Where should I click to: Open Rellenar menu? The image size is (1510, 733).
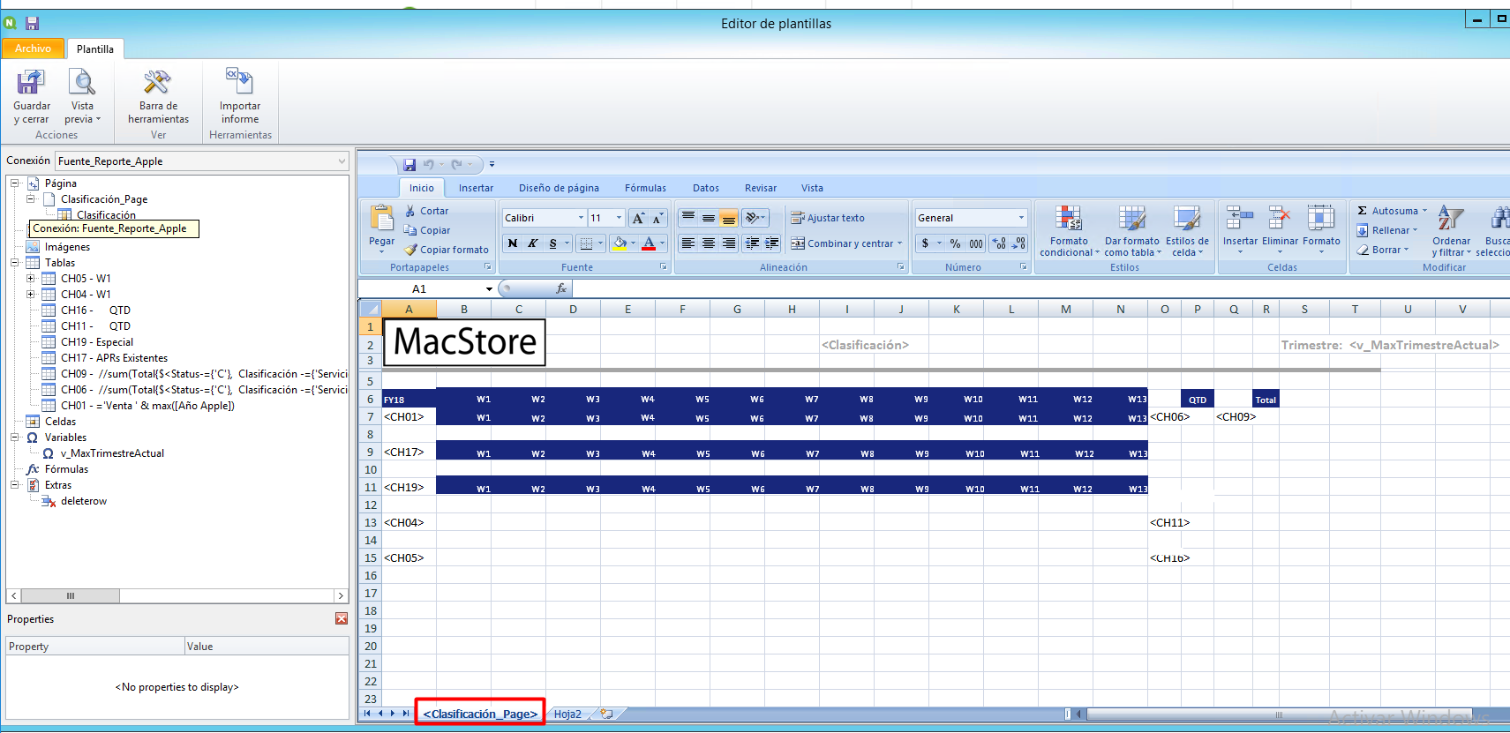(1387, 230)
